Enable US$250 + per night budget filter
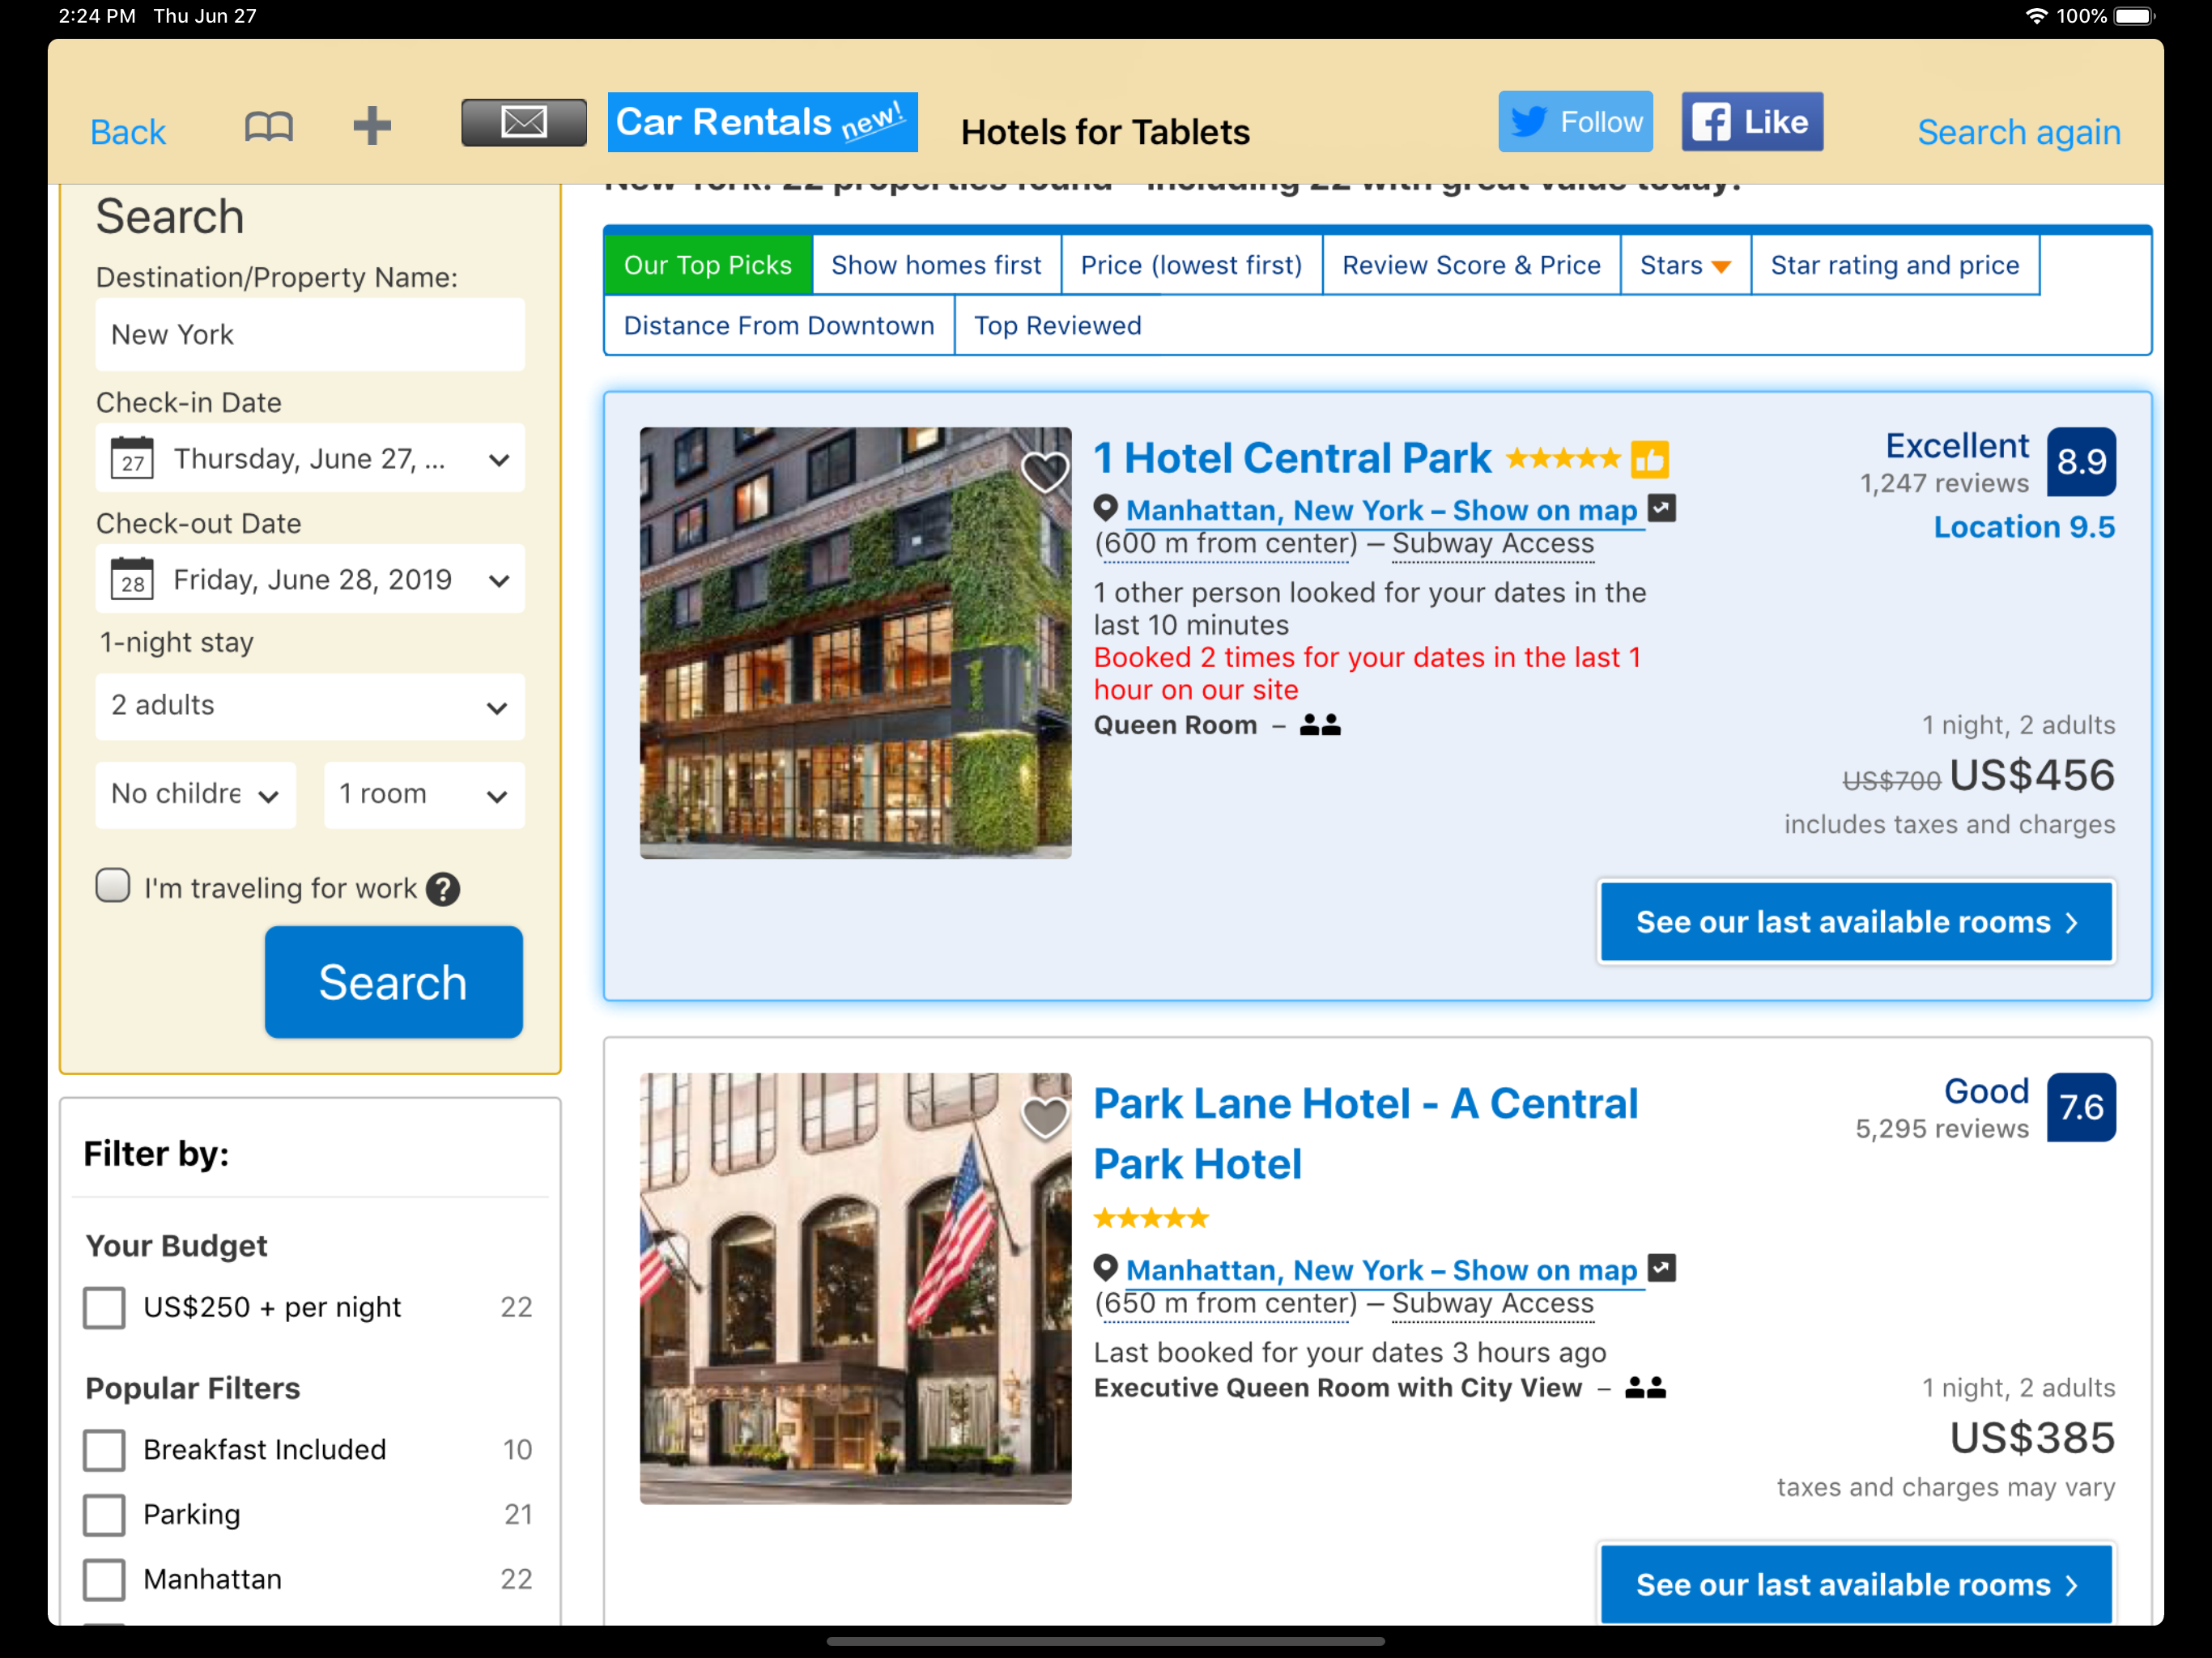 pos(104,1307)
